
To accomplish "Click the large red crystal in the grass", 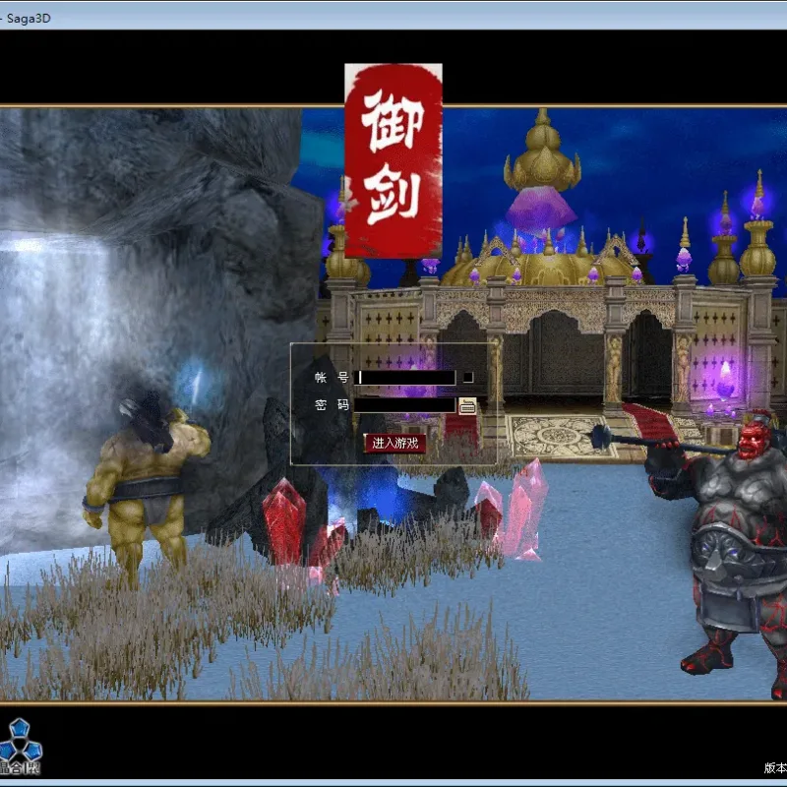I will point(284,522).
